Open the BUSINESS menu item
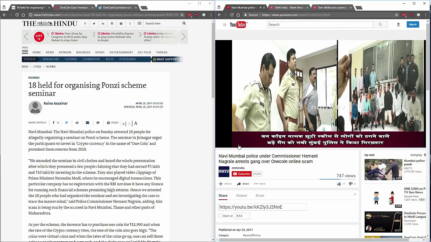The height and width of the screenshot is (242, 431). pyautogui.click(x=83, y=52)
